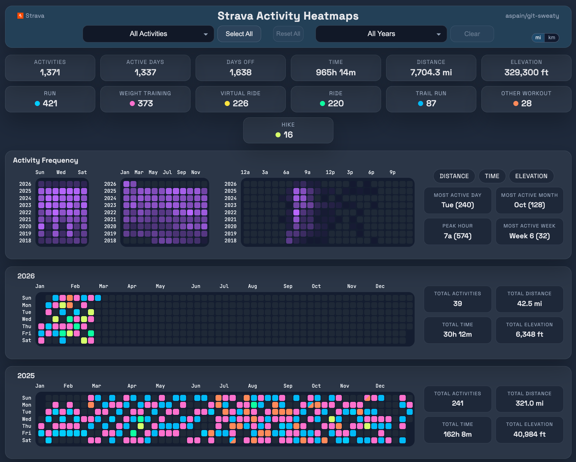576x462 pixels.
Task: Switch to the DISTANCE metric tab
Action: pyautogui.click(x=454, y=176)
